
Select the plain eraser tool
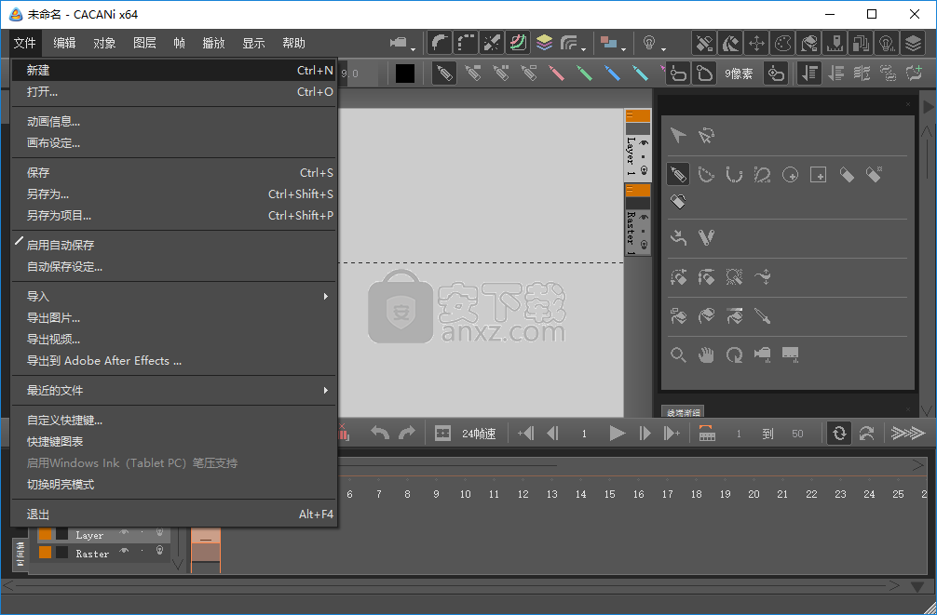(846, 175)
